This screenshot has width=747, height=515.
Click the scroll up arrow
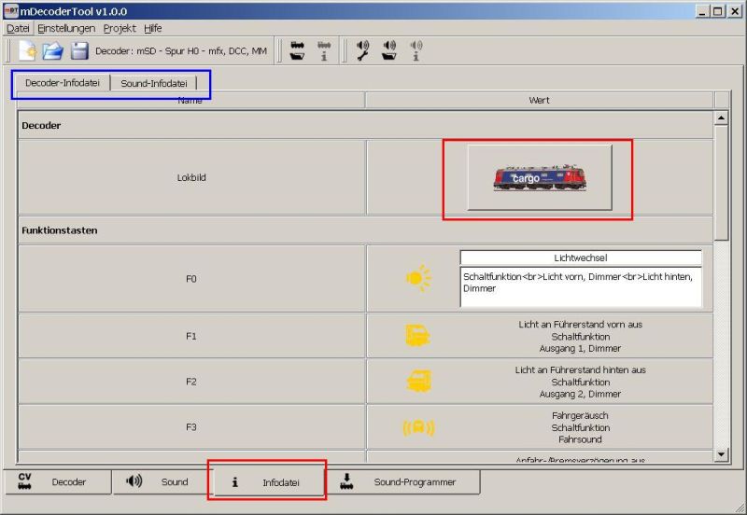pyautogui.click(x=721, y=118)
